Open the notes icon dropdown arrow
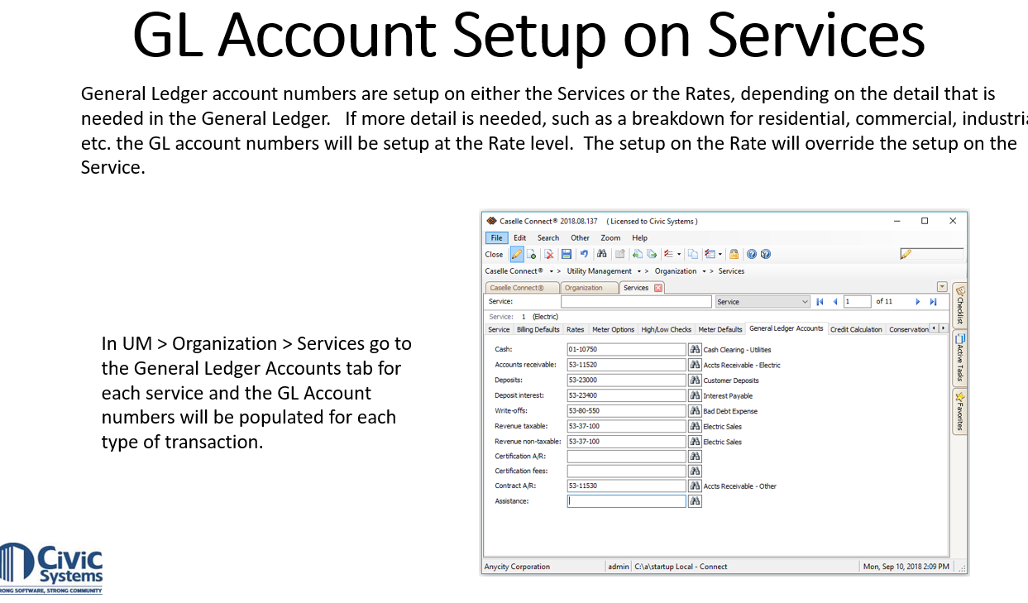 click(x=720, y=254)
